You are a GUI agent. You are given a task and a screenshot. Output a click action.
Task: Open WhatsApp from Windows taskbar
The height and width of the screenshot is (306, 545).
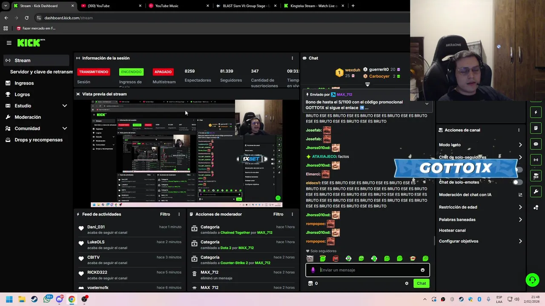click(x=47, y=299)
